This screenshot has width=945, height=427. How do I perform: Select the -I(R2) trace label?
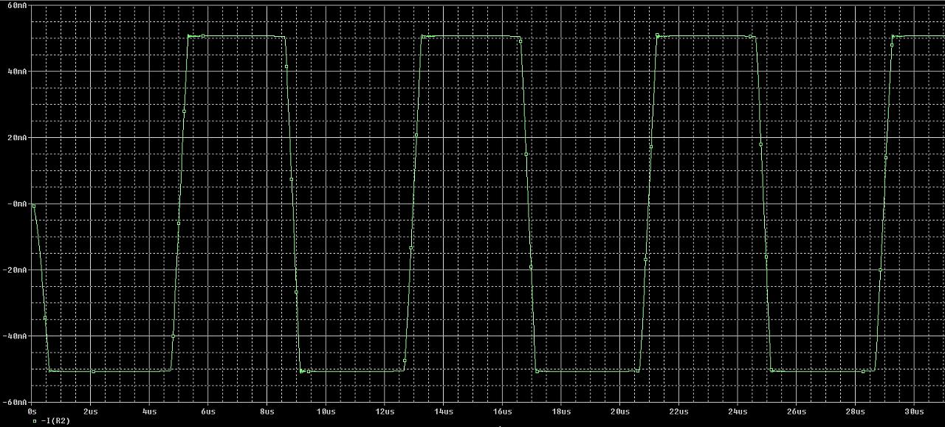[x=56, y=422]
